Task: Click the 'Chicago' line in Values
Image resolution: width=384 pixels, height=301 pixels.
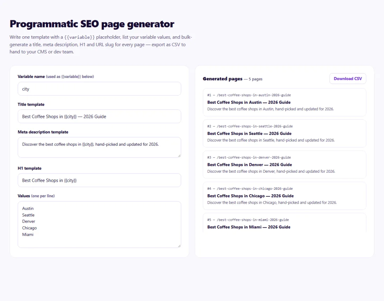Action: [x=29, y=228]
